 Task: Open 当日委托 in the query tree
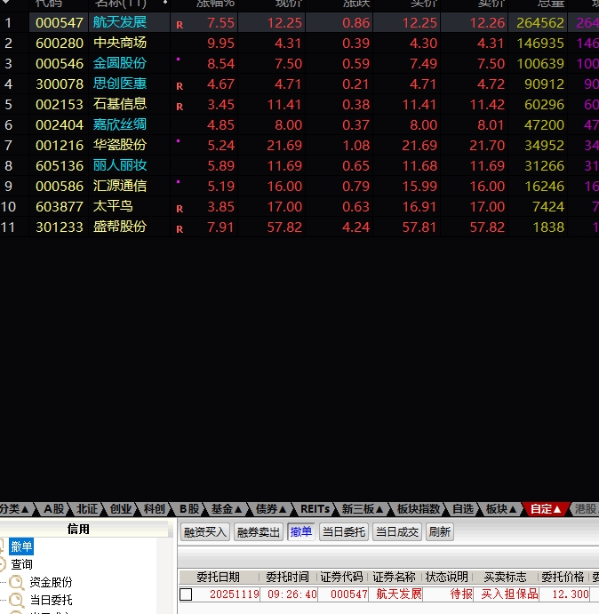coord(51,600)
